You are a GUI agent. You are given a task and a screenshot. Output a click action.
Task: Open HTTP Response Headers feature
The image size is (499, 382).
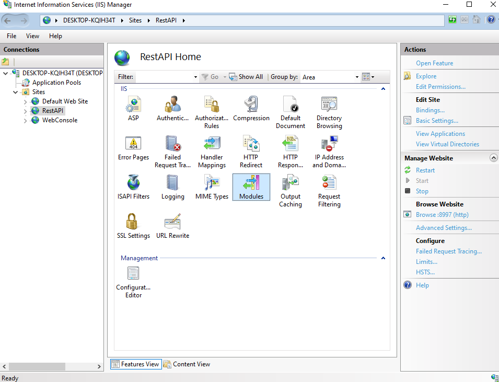[290, 152]
